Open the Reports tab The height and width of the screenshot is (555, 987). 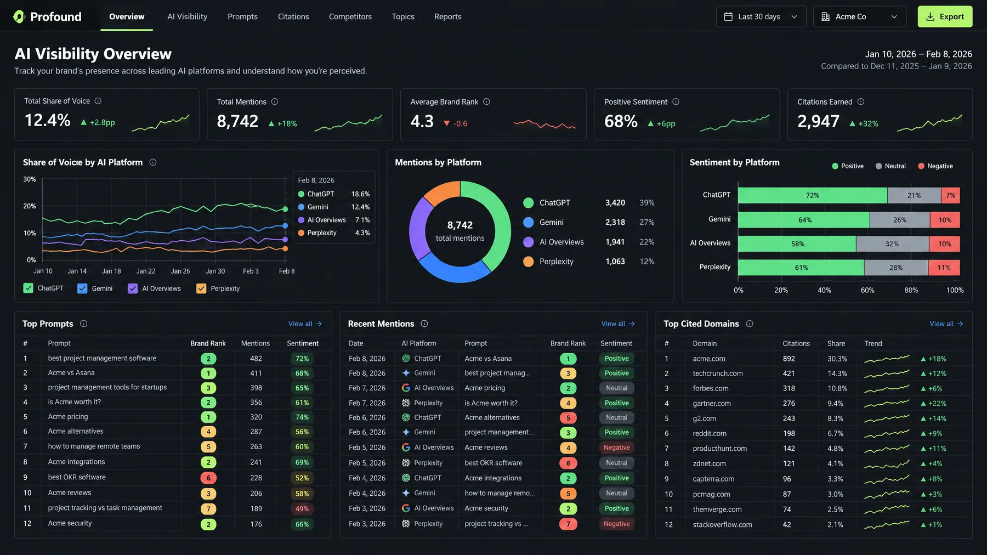click(x=447, y=16)
